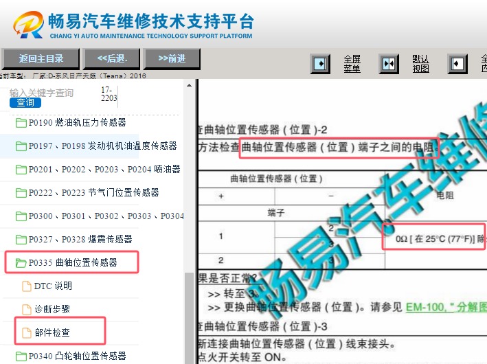Select the 全屏菜单 label
This screenshot has height=364, width=487.
[x=352, y=64]
